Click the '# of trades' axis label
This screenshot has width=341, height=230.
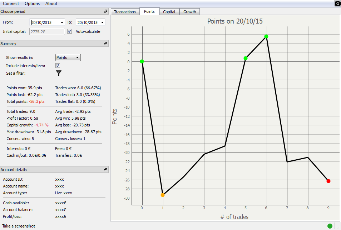click(x=234, y=217)
